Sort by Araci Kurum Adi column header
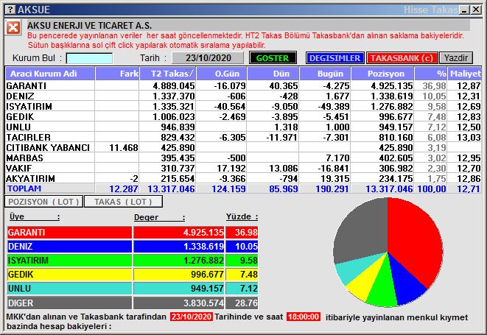This screenshot has height=335, width=487. click(x=50, y=74)
